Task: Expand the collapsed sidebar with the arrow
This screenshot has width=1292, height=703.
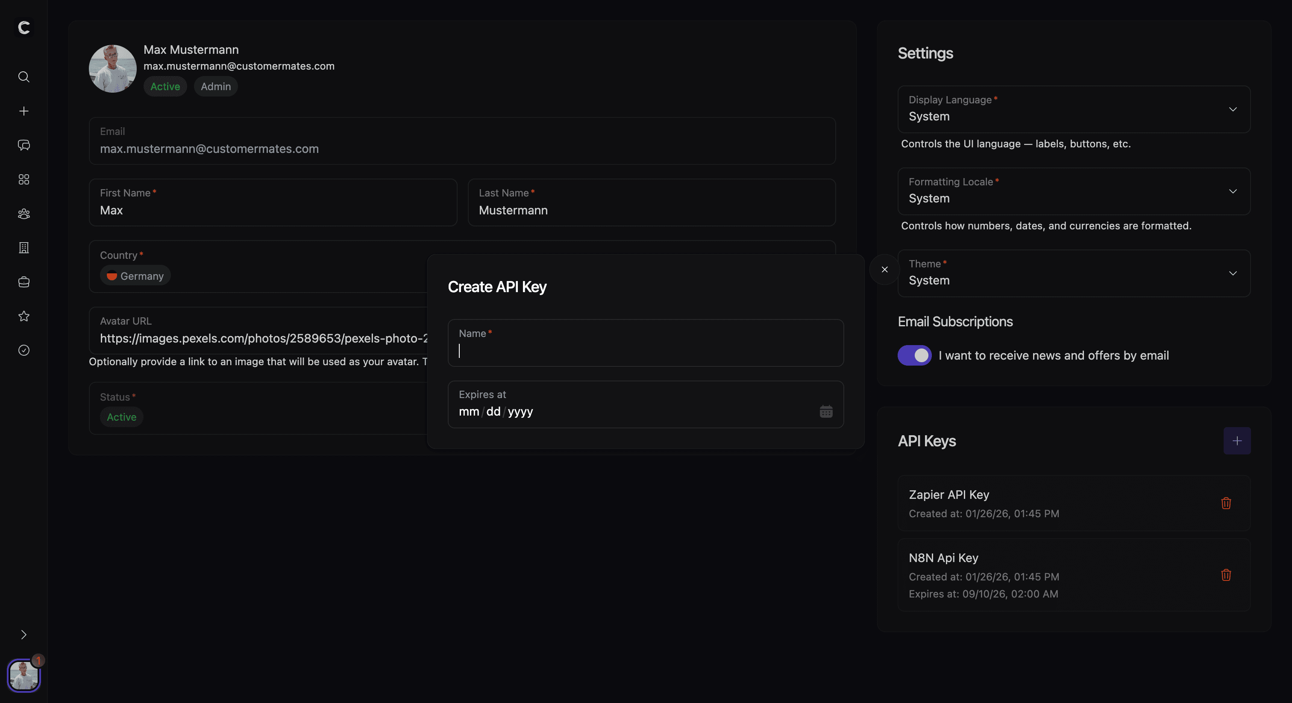Action: pos(23,635)
